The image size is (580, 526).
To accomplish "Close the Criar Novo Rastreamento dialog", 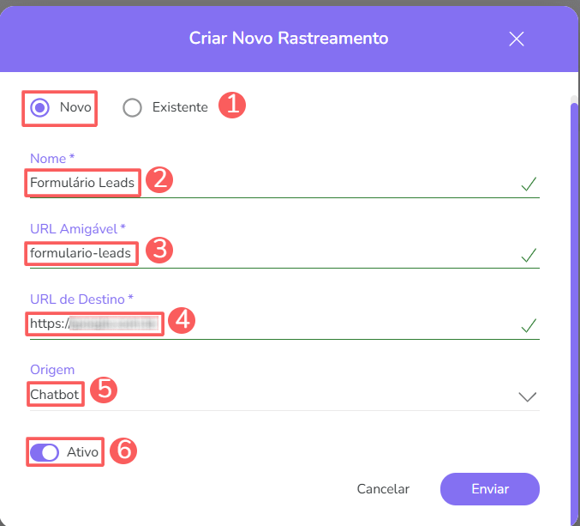I will click(516, 39).
